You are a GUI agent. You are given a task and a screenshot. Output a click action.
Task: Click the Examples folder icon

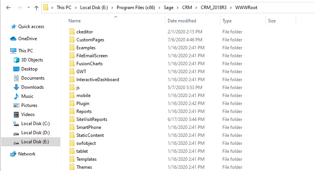(72, 48)
